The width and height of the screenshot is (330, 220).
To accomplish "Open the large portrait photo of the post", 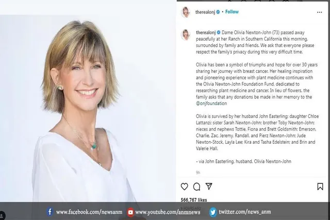I will (x=88, y=108).
